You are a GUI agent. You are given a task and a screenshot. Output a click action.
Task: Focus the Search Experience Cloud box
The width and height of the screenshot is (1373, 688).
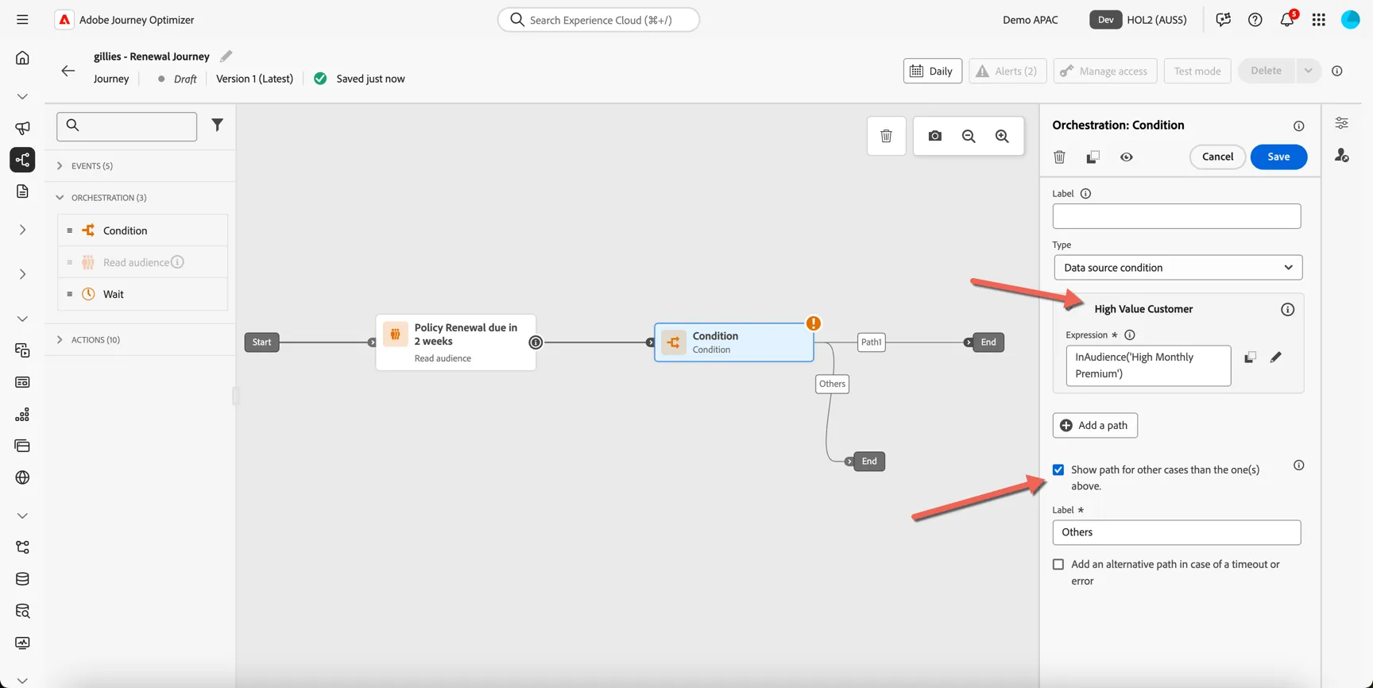point(598,20)
